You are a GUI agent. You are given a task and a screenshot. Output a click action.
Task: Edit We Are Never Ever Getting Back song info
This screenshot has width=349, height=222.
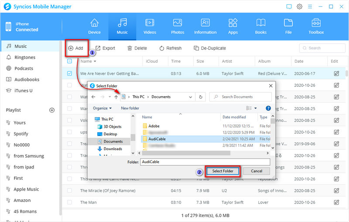336,74
